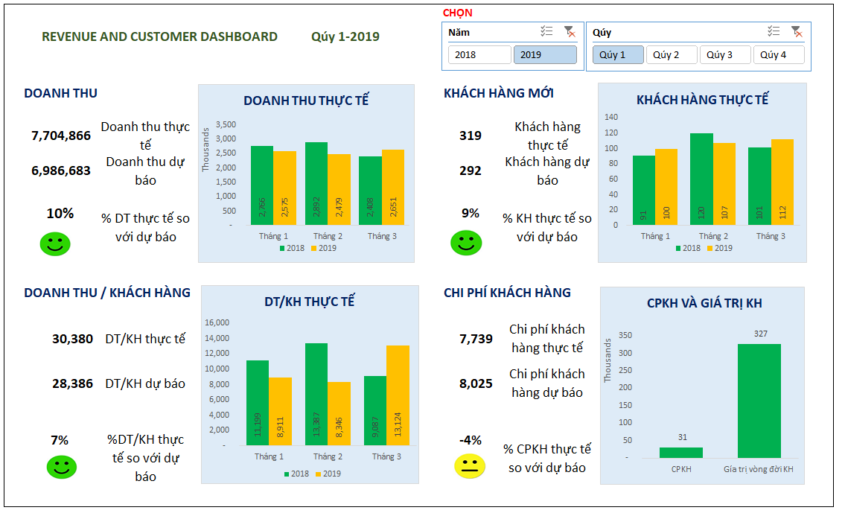Click the green 2,766 bar in revenue chart
Screen dimensions: 845x516
click(262, 185)
